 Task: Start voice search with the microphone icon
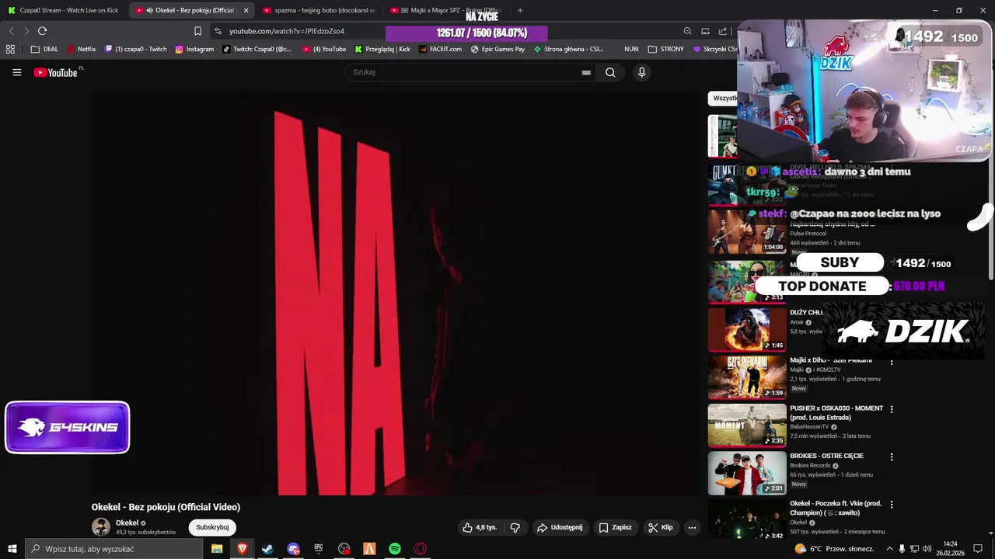click(x=641, y=72)
